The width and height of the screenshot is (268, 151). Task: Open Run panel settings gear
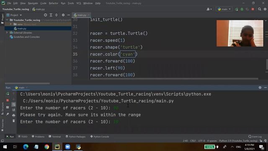click(260, 88)
